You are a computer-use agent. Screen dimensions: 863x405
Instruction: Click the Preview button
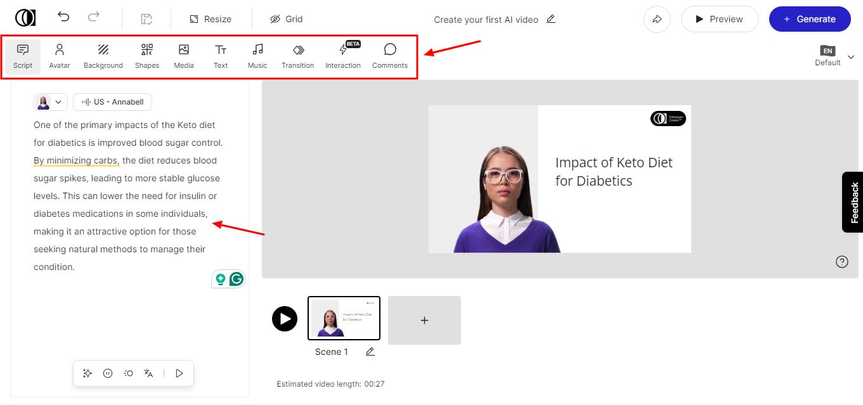pos(719,19)
